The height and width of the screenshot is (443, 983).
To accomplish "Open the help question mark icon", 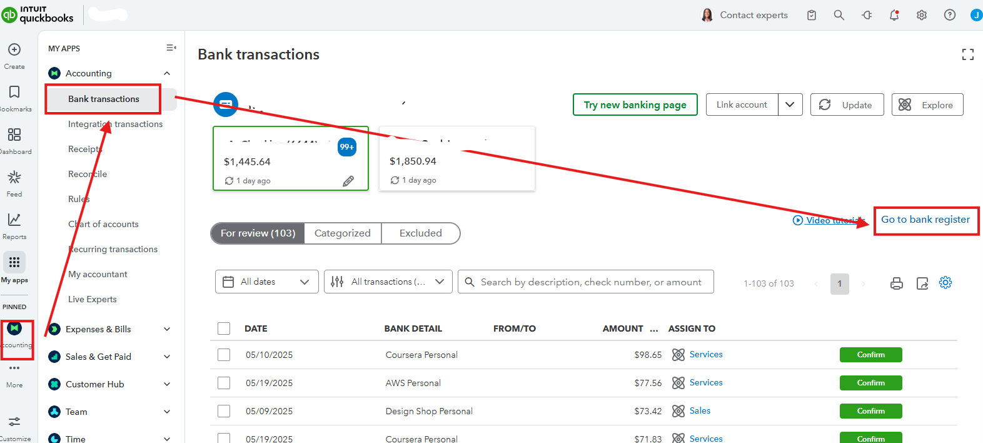I will (x=950, y=15).
